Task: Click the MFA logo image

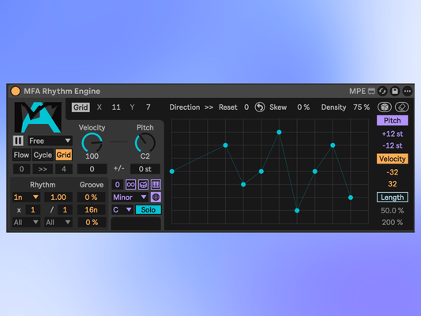Action: point(38,117)
